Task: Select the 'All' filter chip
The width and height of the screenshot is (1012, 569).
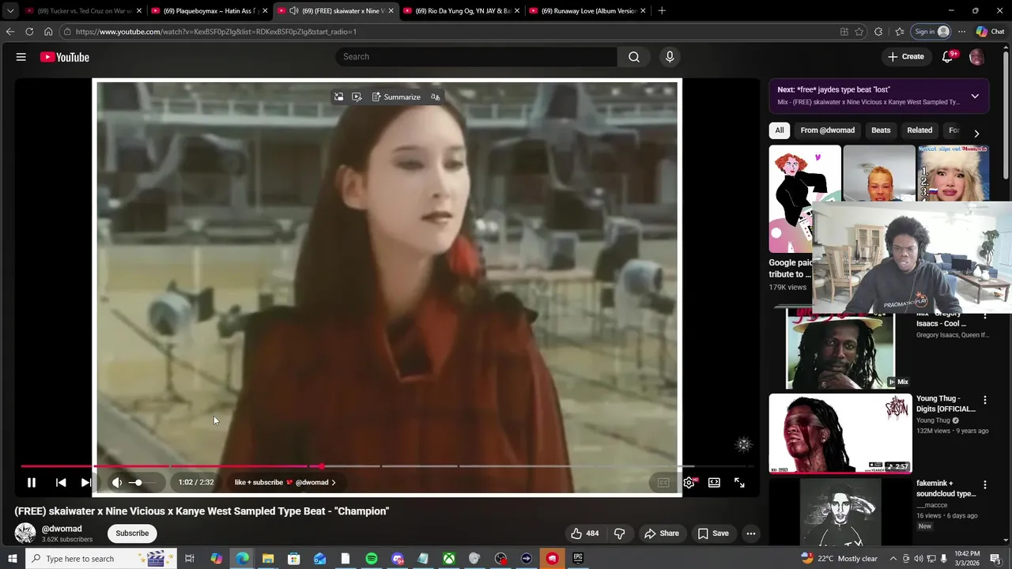Action: point(780,130)
